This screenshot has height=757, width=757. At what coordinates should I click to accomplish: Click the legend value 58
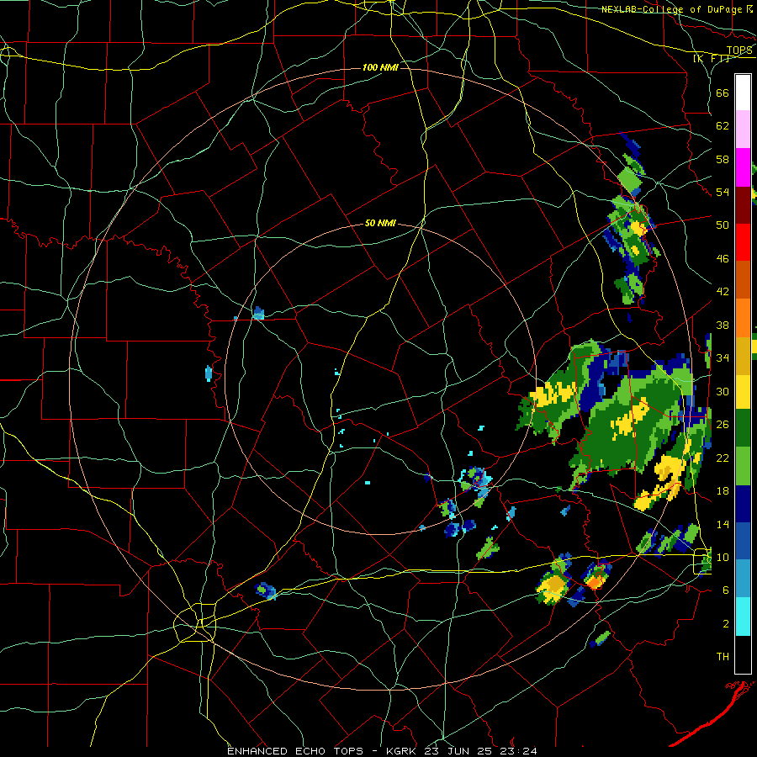point(723,159)
